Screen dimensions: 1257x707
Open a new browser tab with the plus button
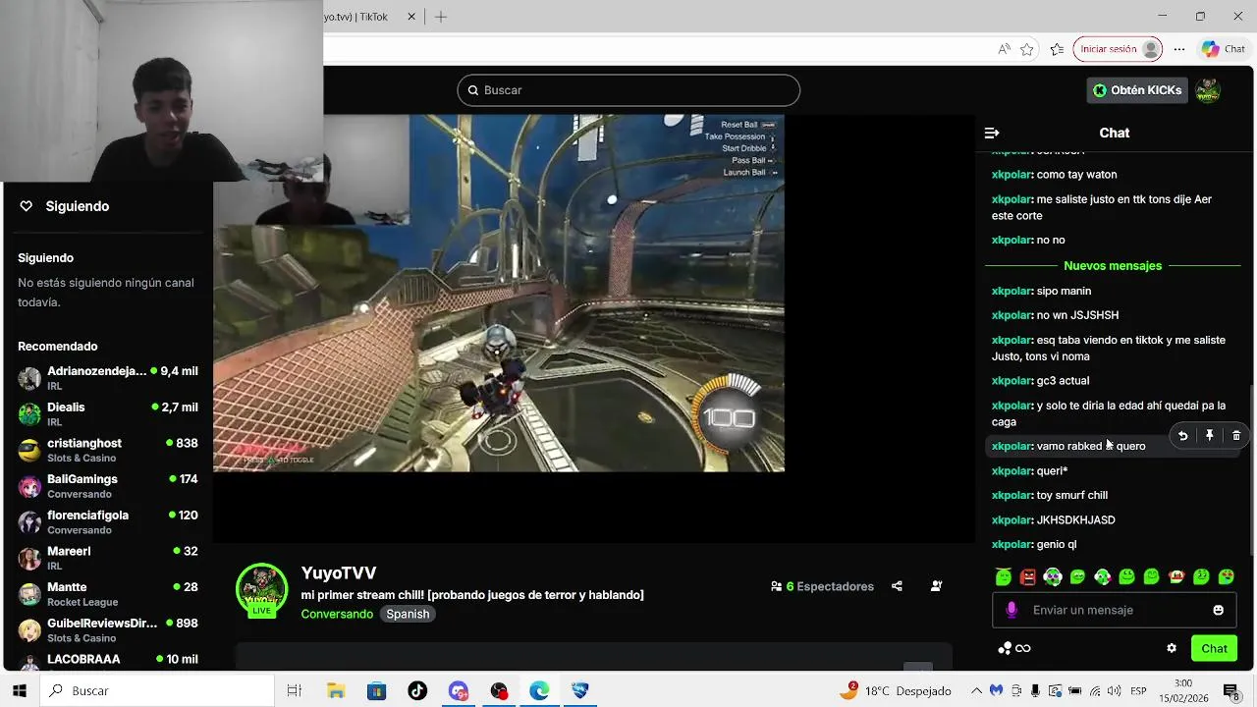(441, 17)
